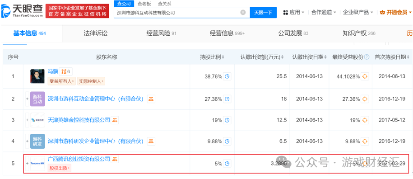The width and height of the screenshot is (413, 179).
Task: Open link 深圳市游科互动企业管理中心（有限合伙）
Action: click(x=96, y=99)
